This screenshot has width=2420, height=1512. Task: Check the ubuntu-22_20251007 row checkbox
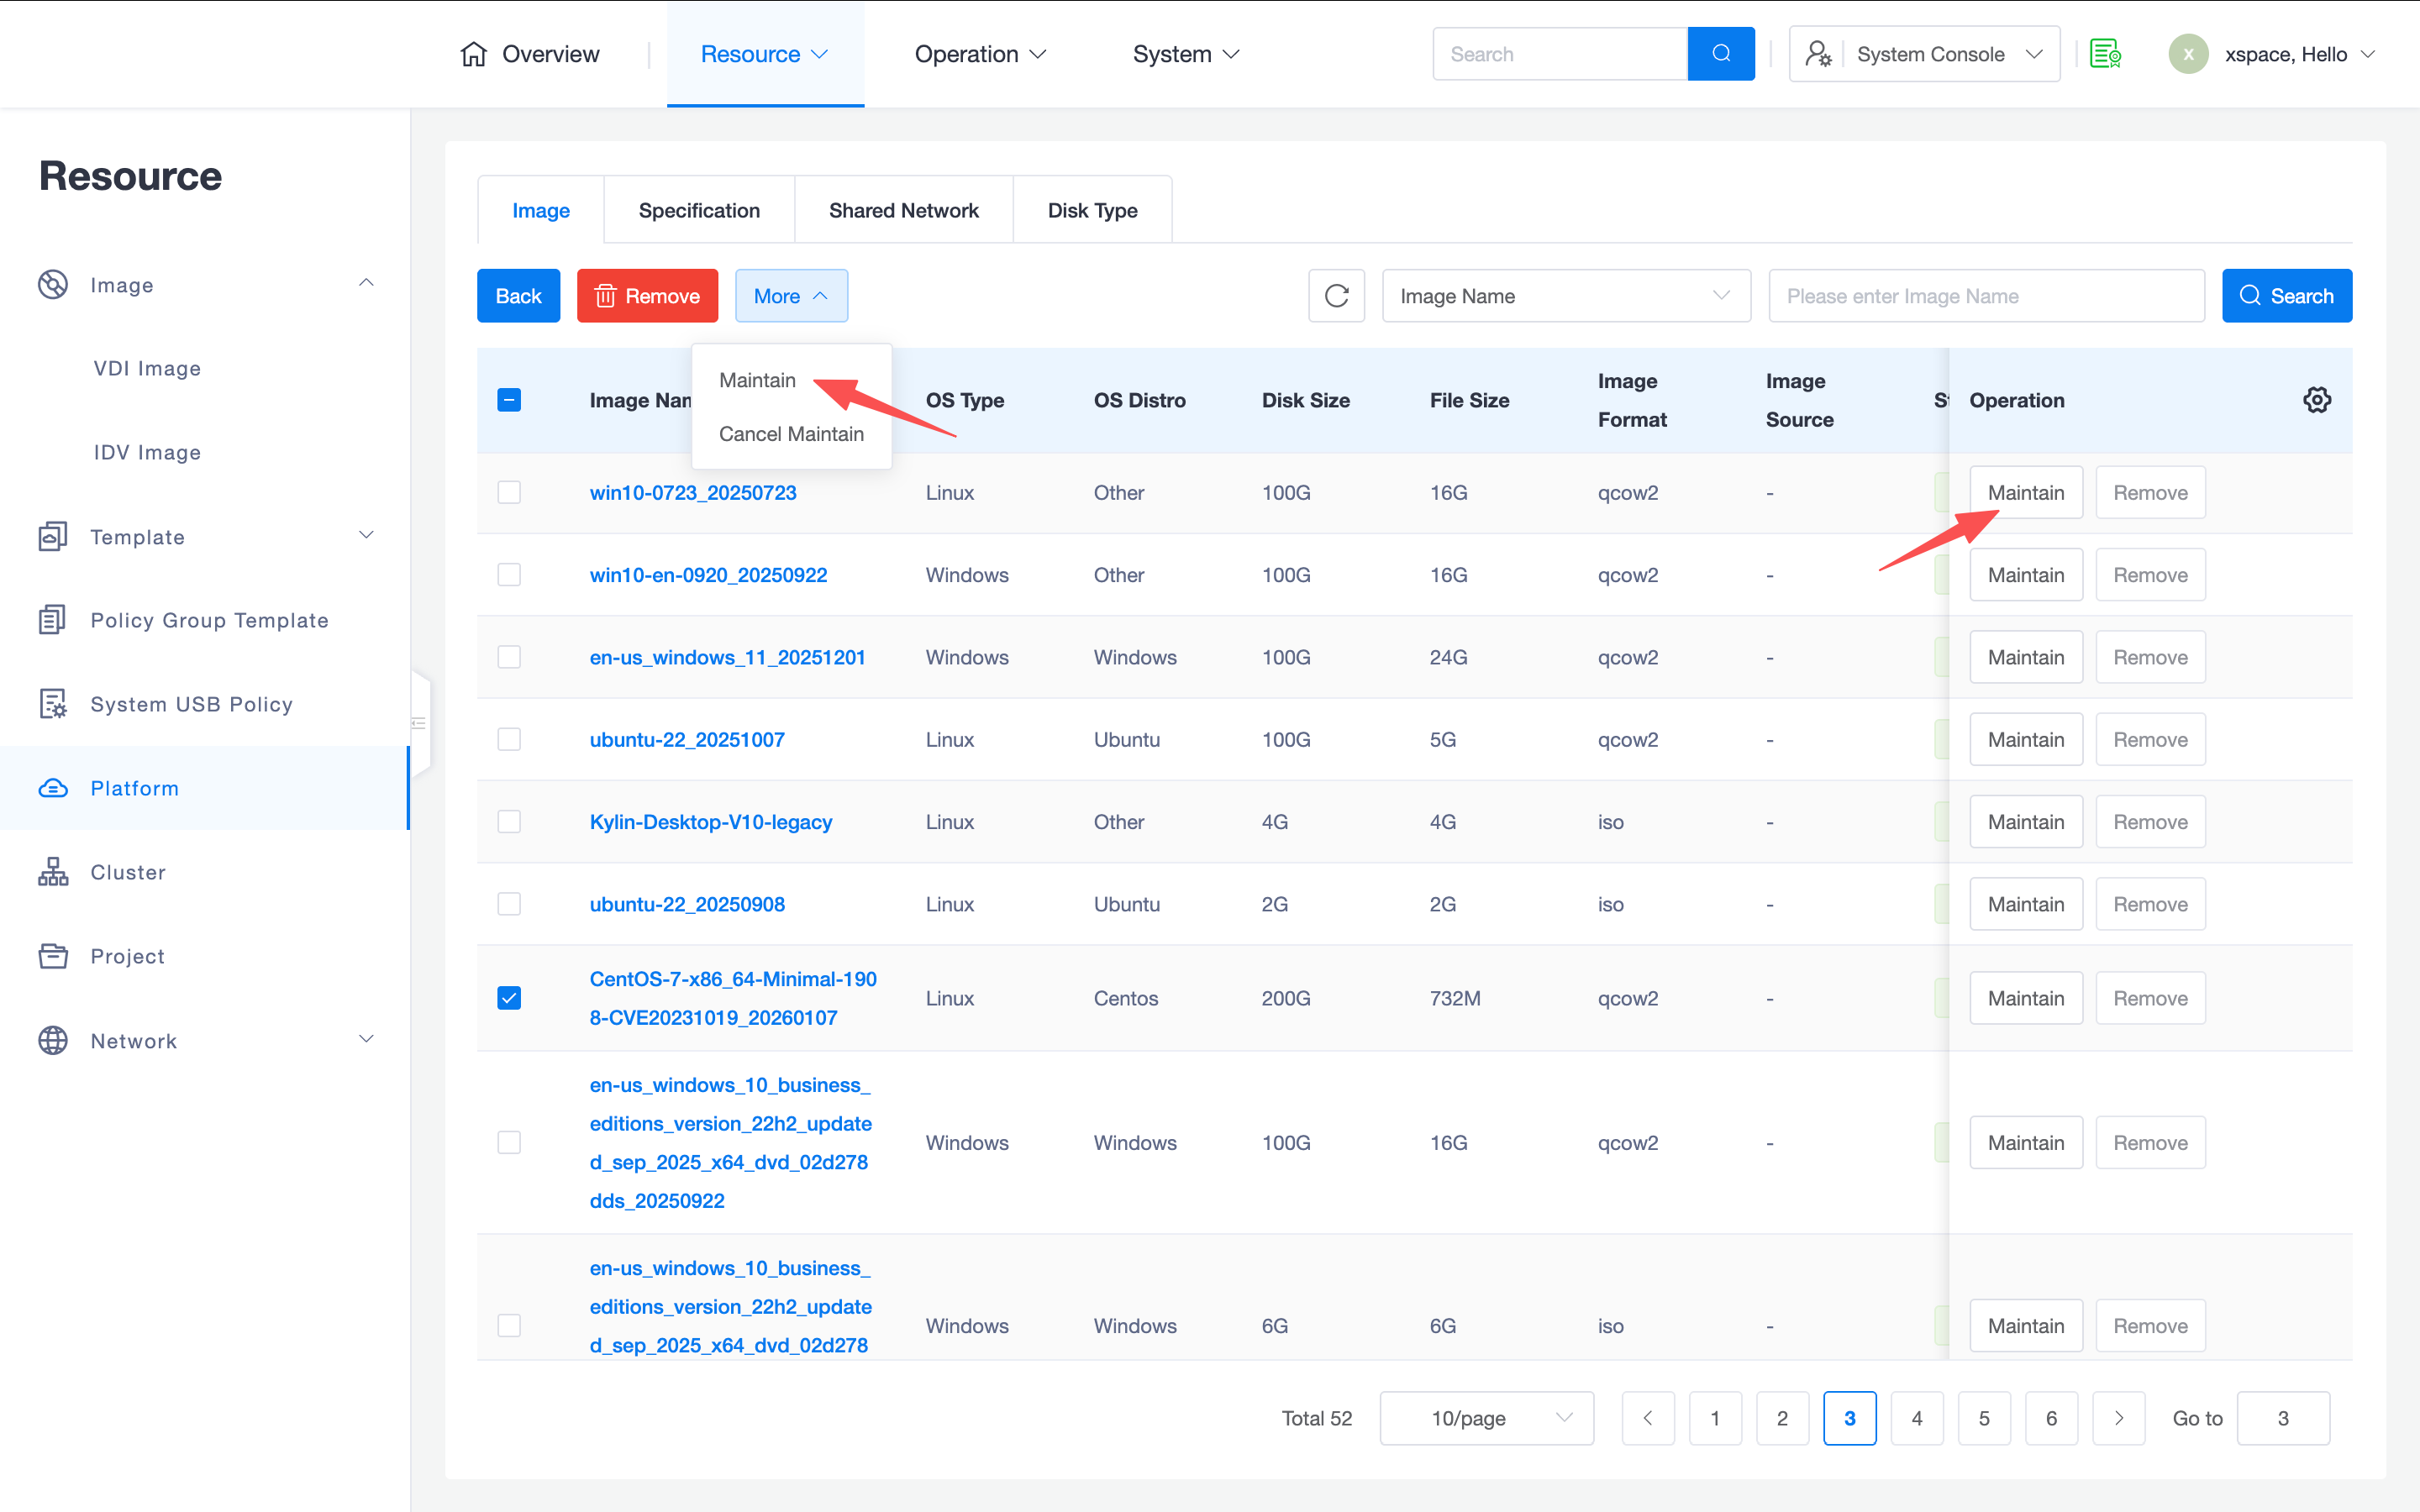pyautogui.click(x=509, y=739)
